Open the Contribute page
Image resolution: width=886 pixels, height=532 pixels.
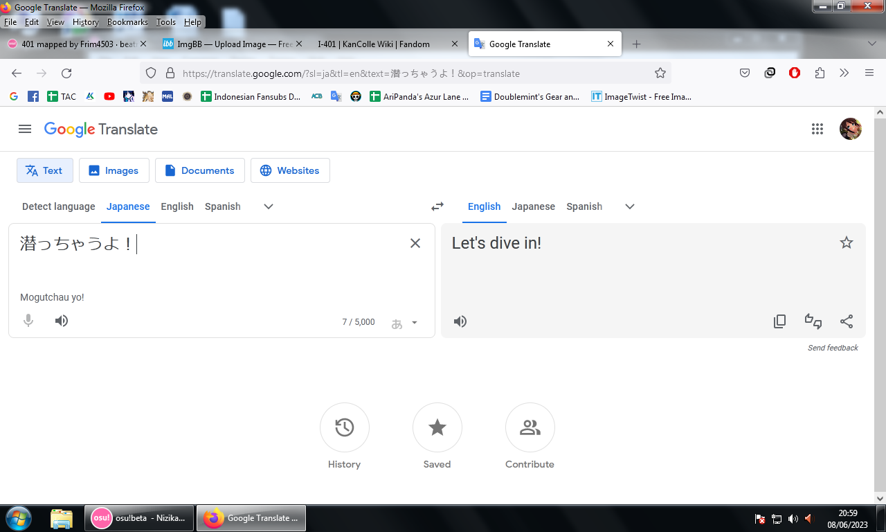pos(530,428)
